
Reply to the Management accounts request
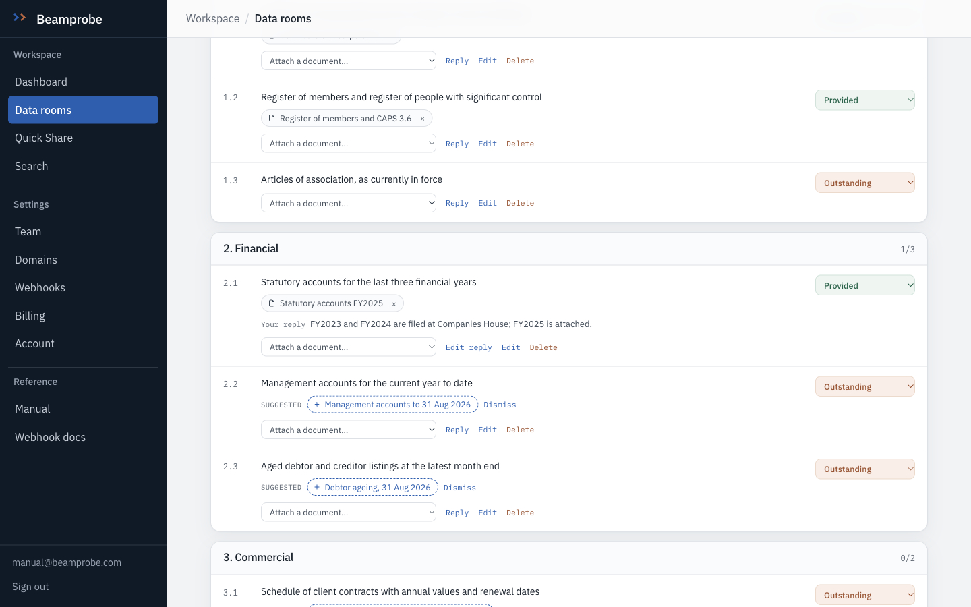[x=457, y=430]
